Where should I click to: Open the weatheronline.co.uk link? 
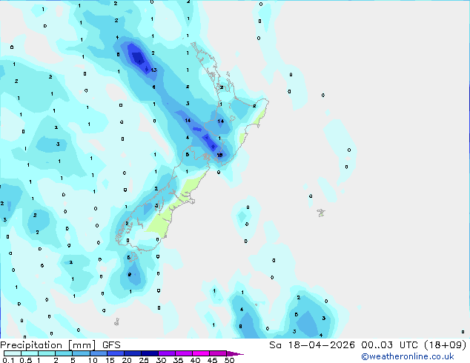[408, 356]
